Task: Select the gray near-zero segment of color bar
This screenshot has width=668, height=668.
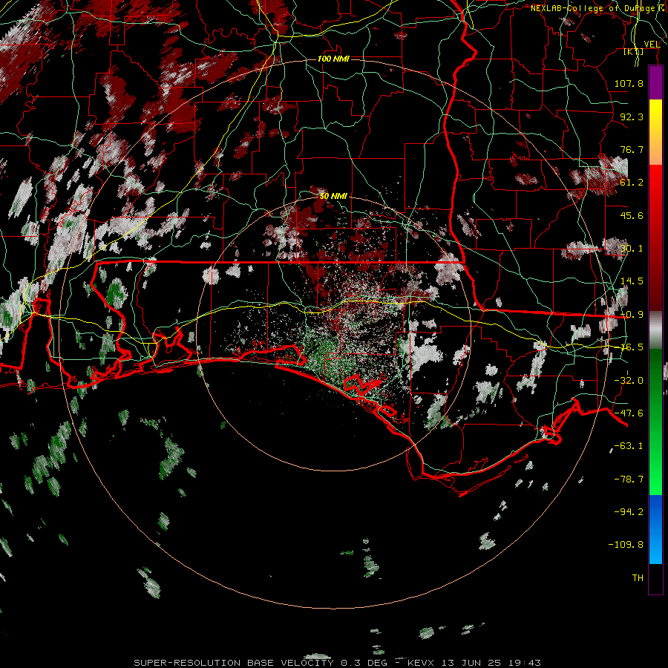Action: coord(655,330)
